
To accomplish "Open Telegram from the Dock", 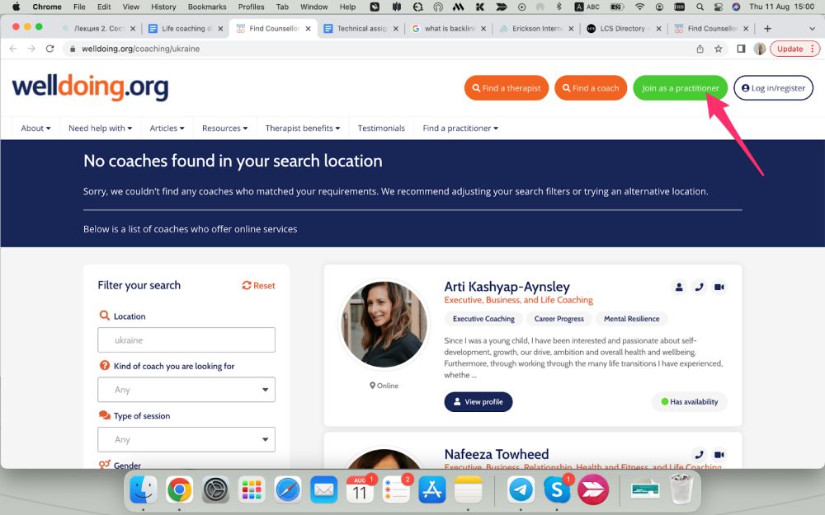I will pyautogui.click(x=521, y=490).
